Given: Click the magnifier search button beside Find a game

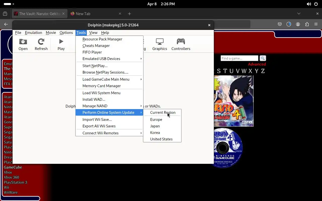Looking at the screenshot, I should click(263, 58).
